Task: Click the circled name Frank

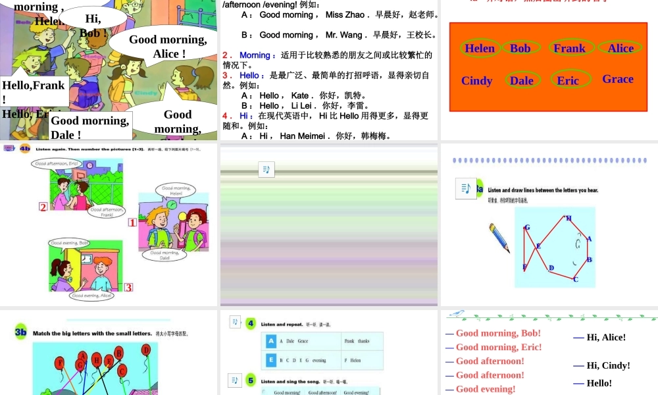Action: 569,48
